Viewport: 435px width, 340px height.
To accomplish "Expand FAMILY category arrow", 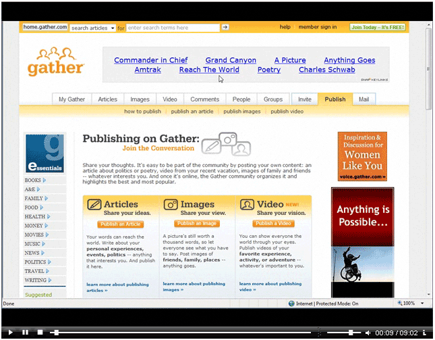I will click(47, 199).
